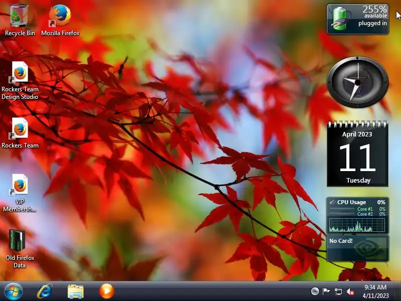Open Windows Explorer from the taskbar

coord(76,291)
